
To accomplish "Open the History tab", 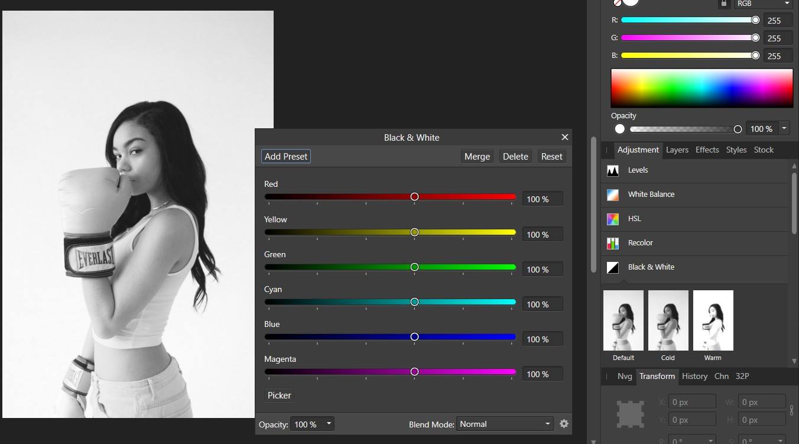I will coord(694,376).
